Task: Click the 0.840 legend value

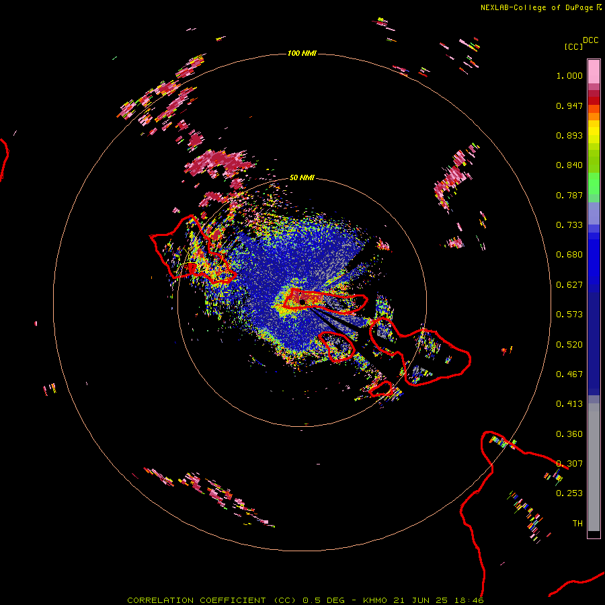Action: pos(569,165)
